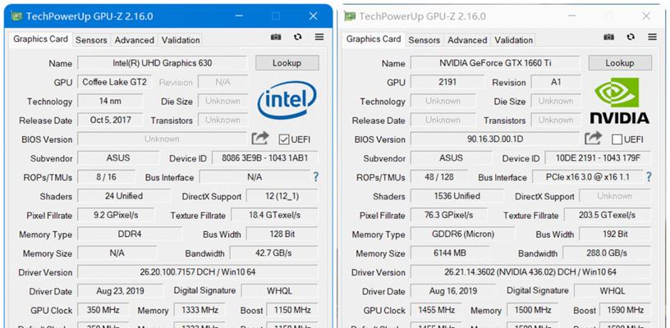Click the Bus Interface question mark in the NVIDIA window

click(649, 176)
